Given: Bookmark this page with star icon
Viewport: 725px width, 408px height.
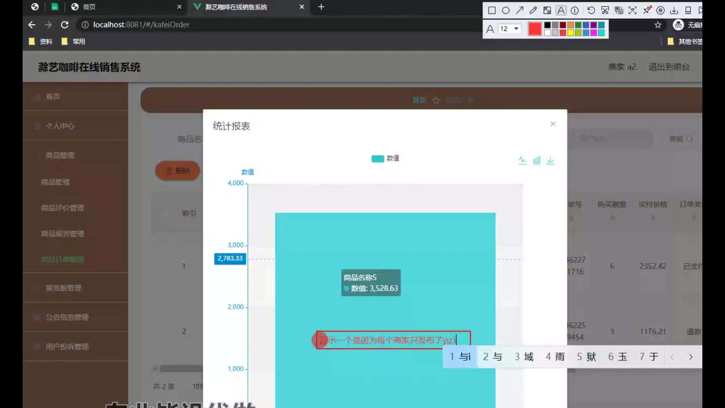Looking at the screenshot, I should [x=658, y=25].
